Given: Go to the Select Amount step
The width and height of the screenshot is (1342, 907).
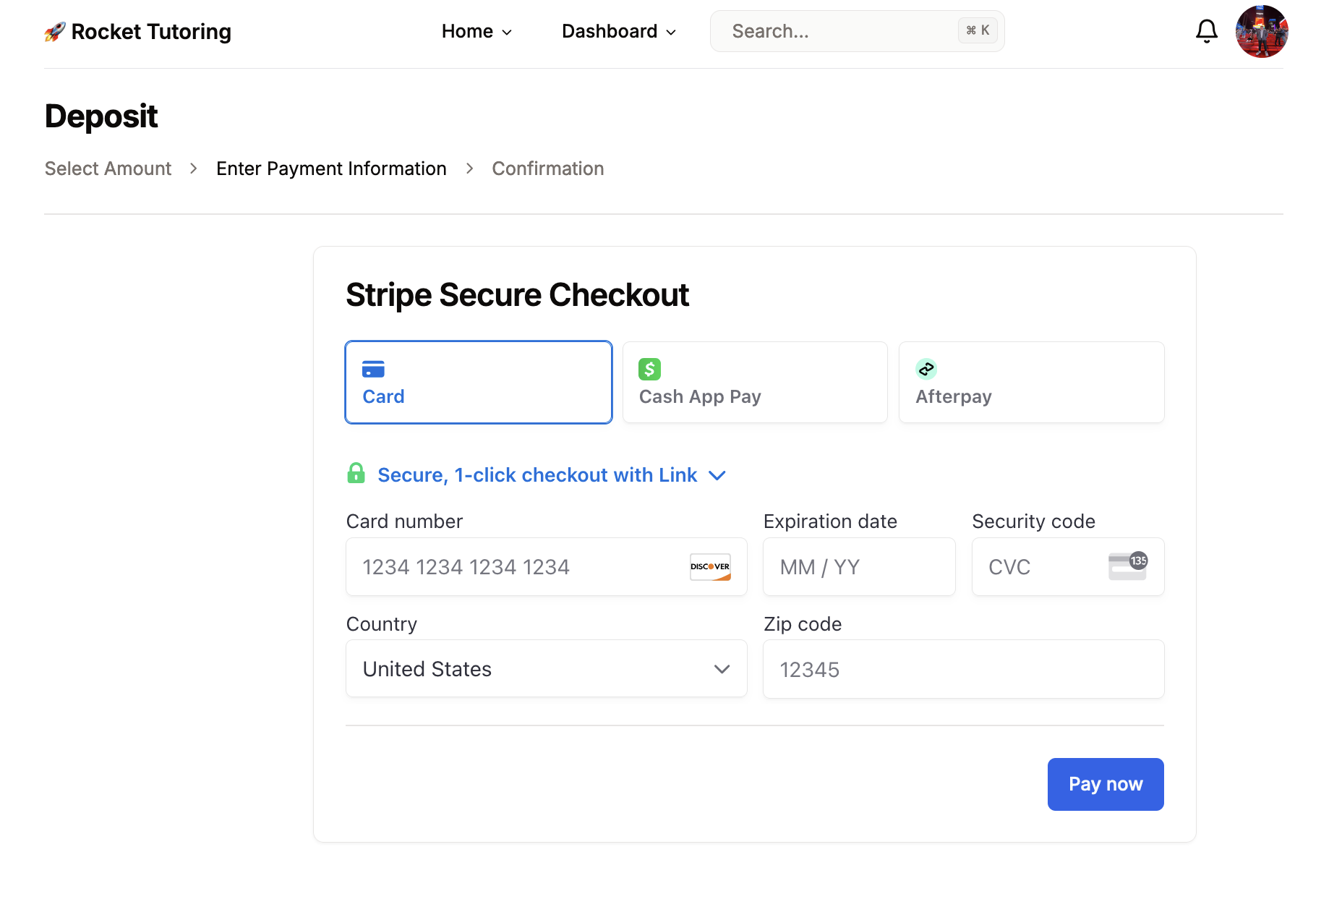Looking at the screenshot, I should 108,168.
